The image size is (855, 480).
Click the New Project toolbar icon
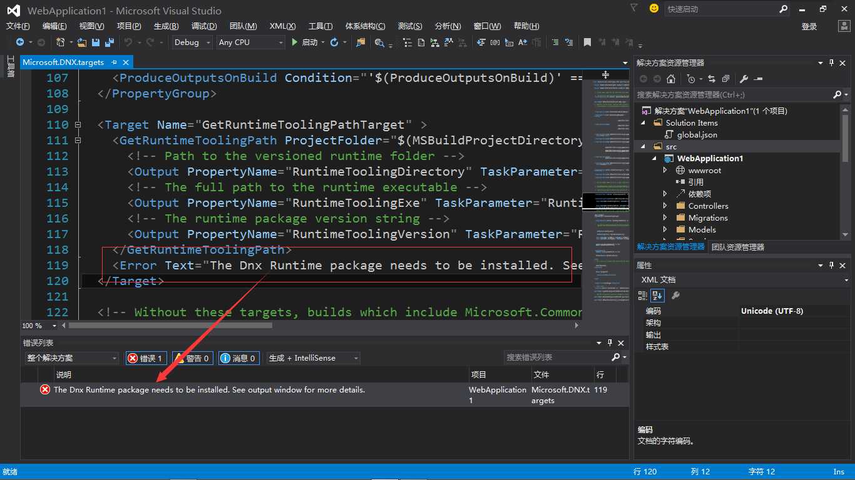click(60, 42)
